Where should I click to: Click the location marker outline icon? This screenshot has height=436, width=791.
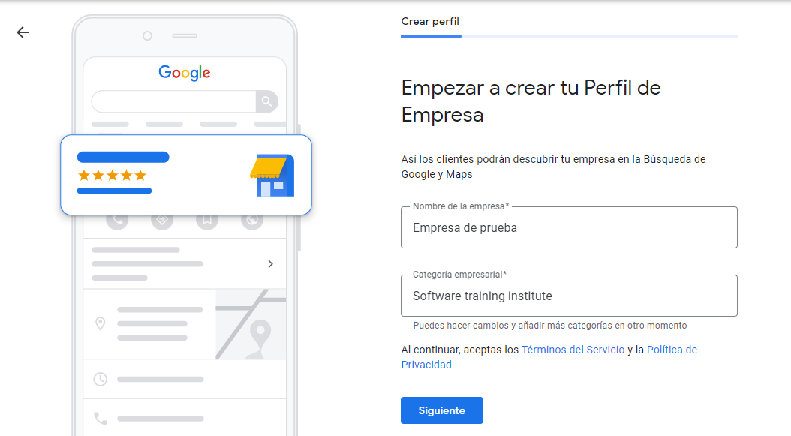tap(101, 323)
